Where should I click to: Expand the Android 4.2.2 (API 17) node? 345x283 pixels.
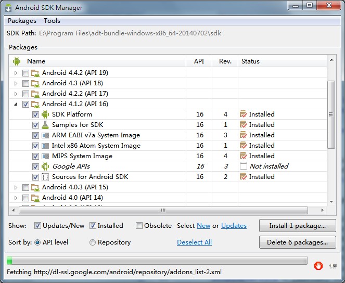(x=16, y=94)
